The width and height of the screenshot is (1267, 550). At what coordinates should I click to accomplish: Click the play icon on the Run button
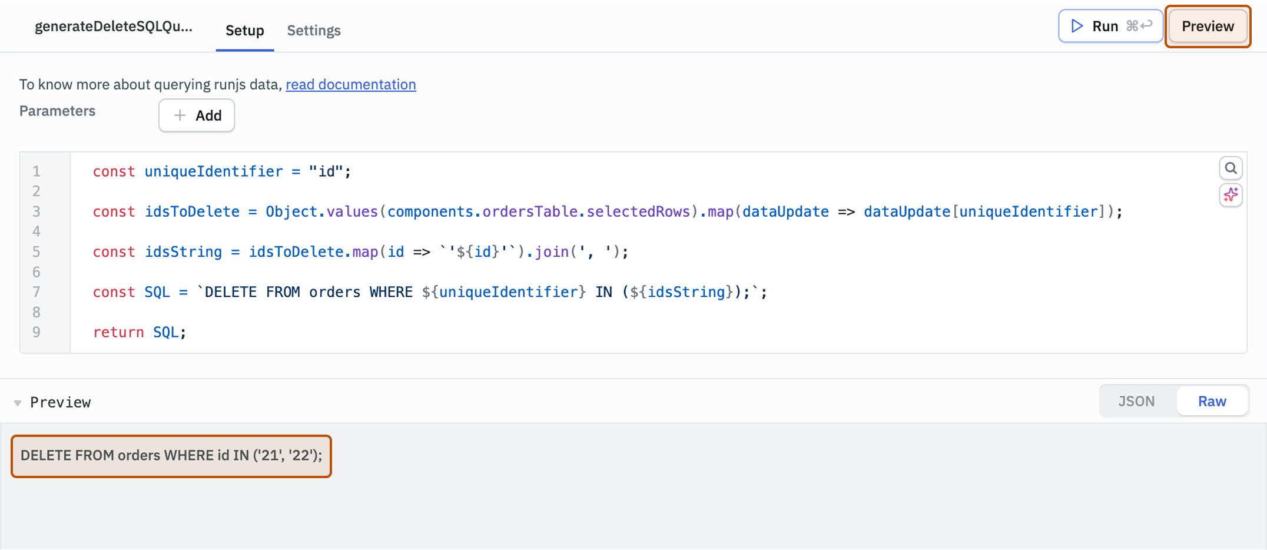point(1077,26)
